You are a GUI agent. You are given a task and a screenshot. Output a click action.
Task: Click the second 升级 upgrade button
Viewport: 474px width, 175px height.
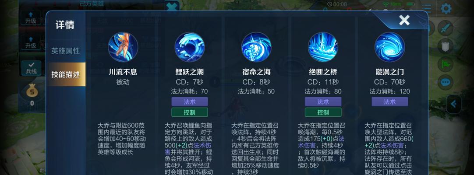pos(31,42)
